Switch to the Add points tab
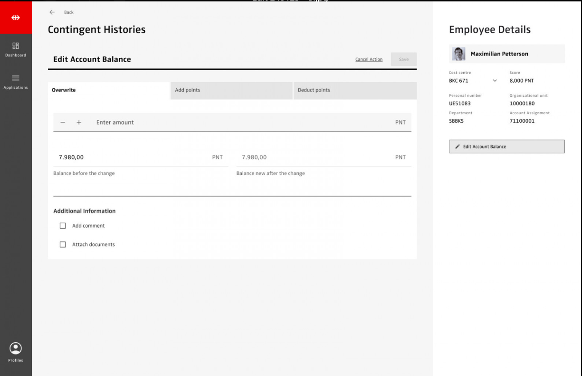582x376 pixels. [231, 90]
